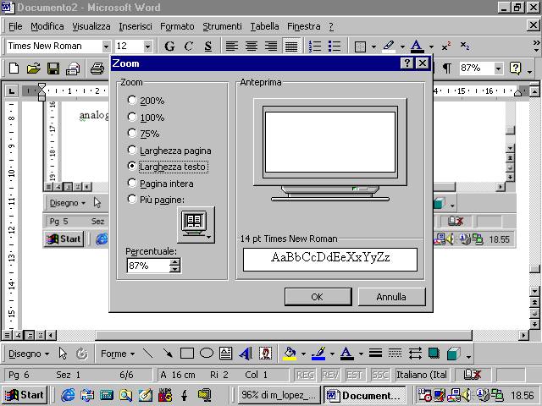Align text right in formatting toolbar
This screenshot has height=406, width=542.
click(x=271, y=46)
